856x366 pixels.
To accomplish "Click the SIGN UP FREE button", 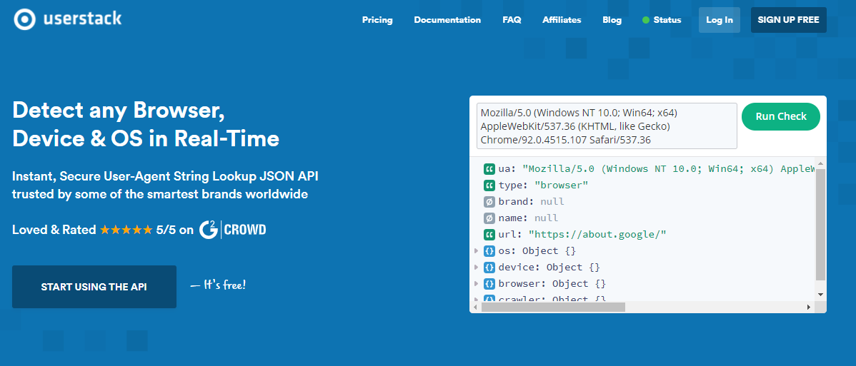I will pyautogui.click(x=788, y=20).
